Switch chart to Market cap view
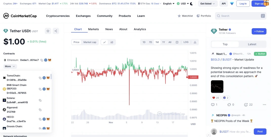 90,42
